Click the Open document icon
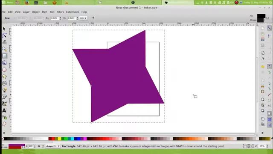 coord(263,34)
